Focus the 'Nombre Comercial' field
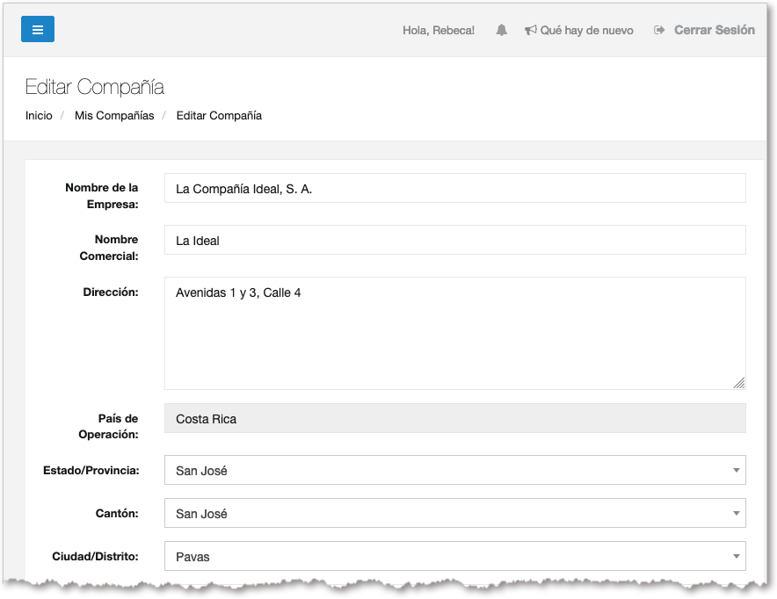The width and height of the screenshot is (777, 599). (x=455, y=240)
